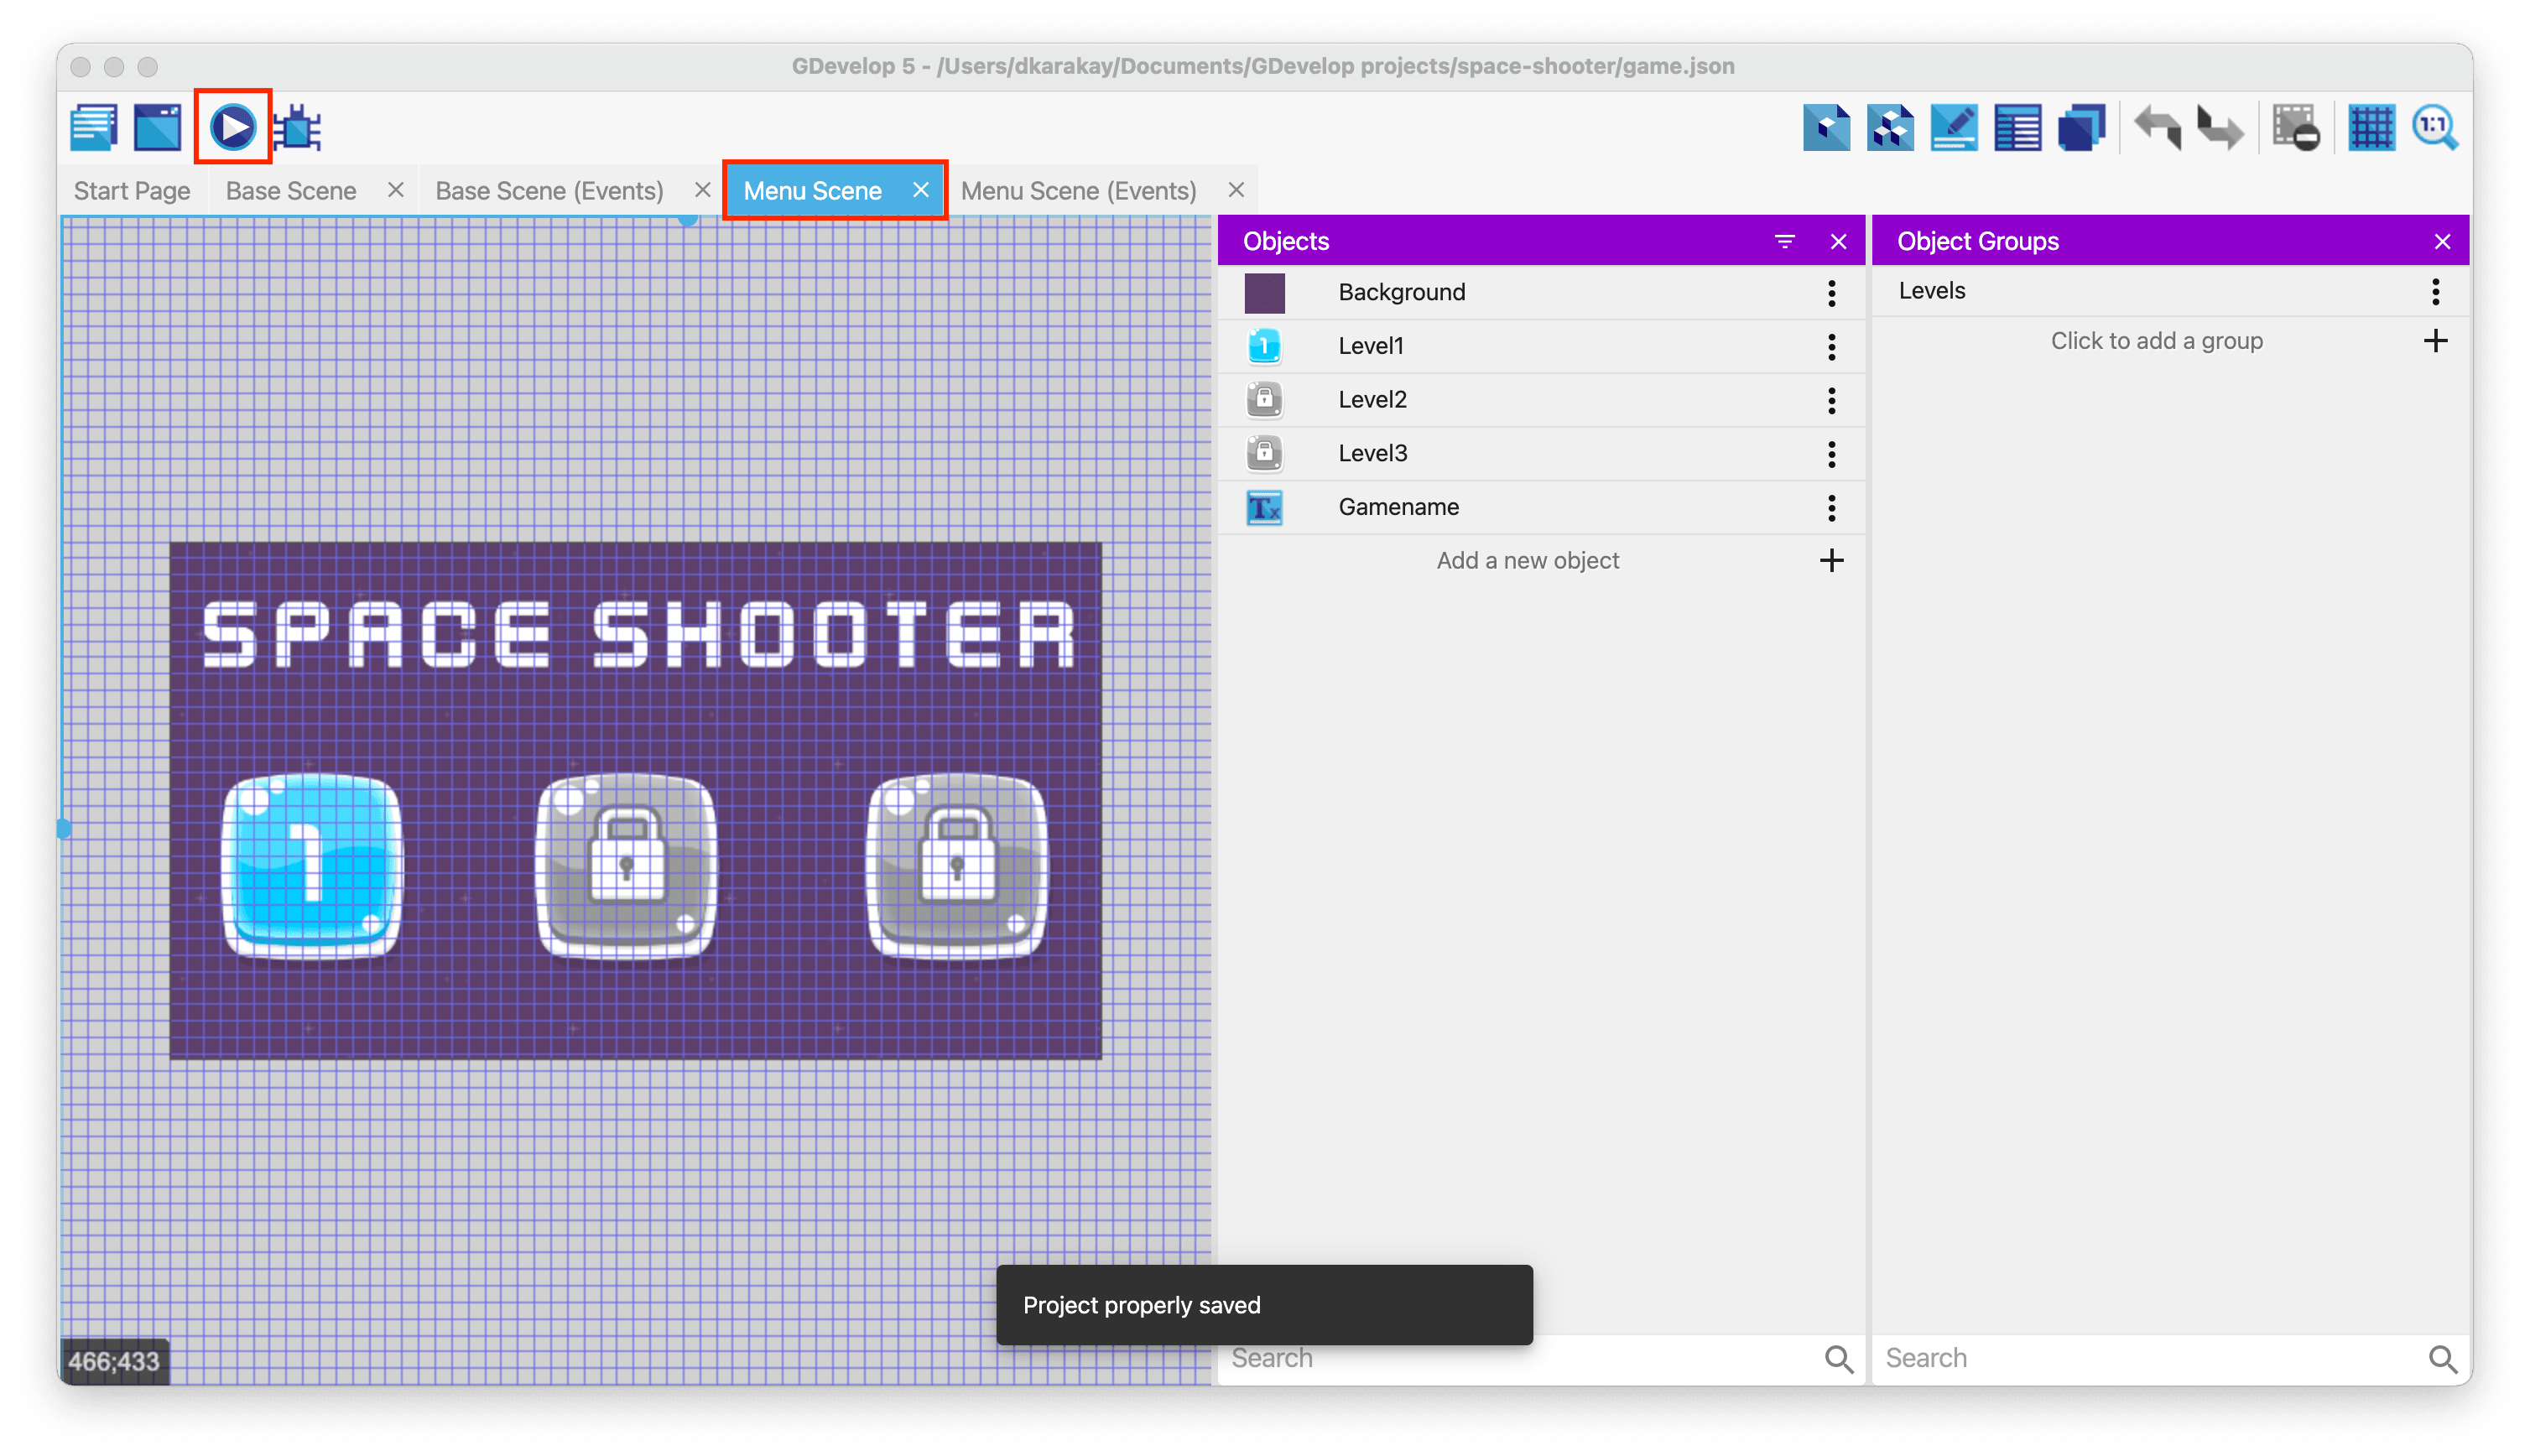Close the Base Scene (Events) tab
The height and width of the screenshot is (1456, 2530).
[702, 189]
